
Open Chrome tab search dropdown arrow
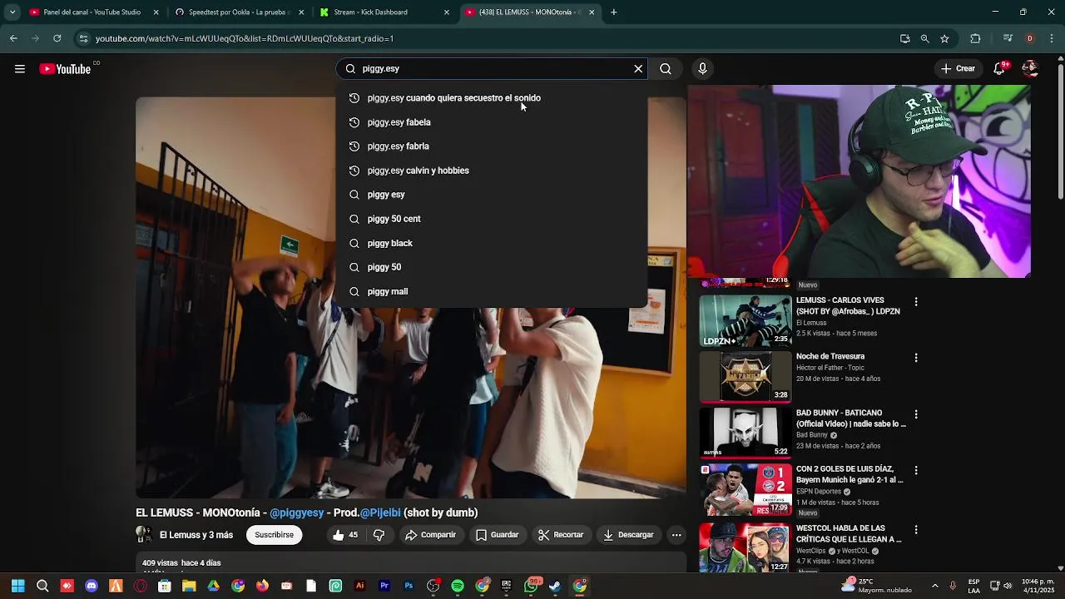pyautogui.click(x=12, y=12)
